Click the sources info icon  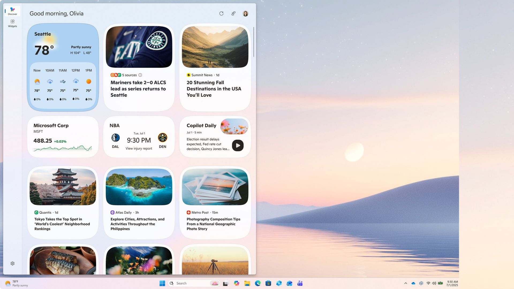140,75
